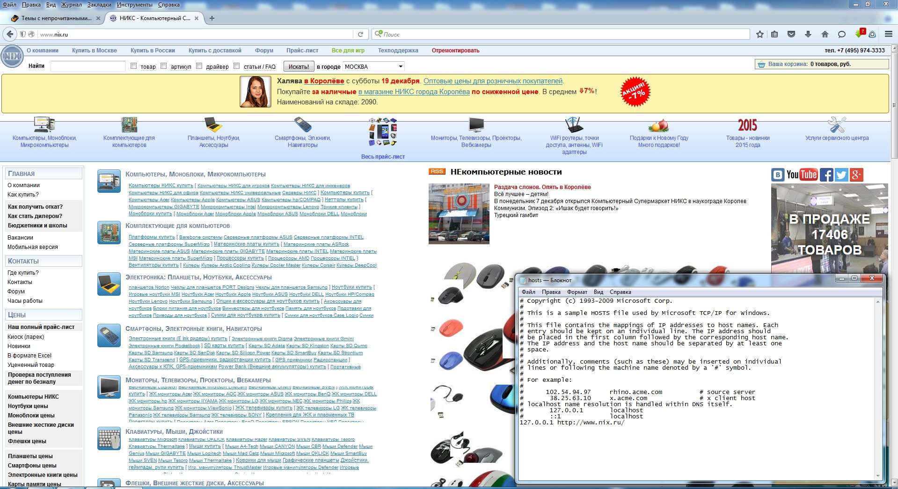Click the motherboard icon for computer components
Screen dimensions: 898x489
(x=129, y=124)
